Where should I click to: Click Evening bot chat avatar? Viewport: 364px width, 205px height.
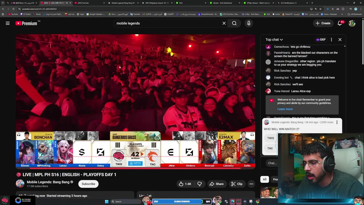click(268, 77)
